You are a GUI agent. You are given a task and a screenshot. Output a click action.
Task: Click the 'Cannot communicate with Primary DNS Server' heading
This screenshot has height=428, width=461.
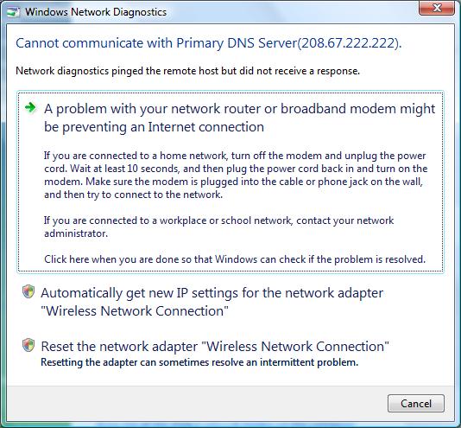pos(208,43)
